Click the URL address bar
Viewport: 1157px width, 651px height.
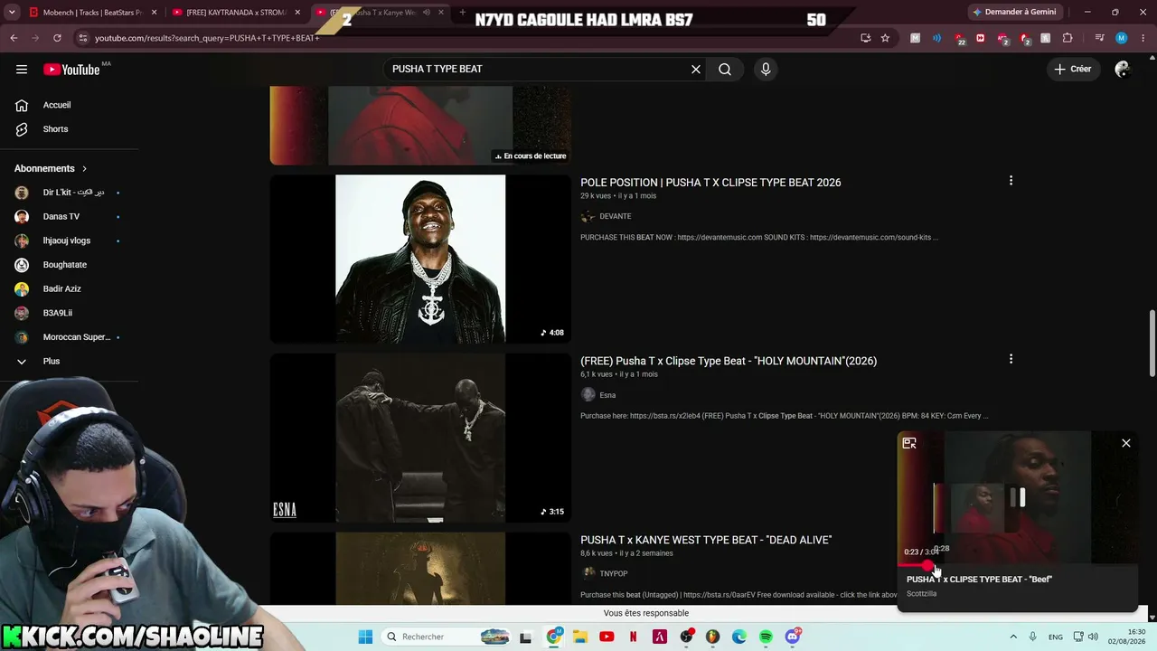pos(470,38)
